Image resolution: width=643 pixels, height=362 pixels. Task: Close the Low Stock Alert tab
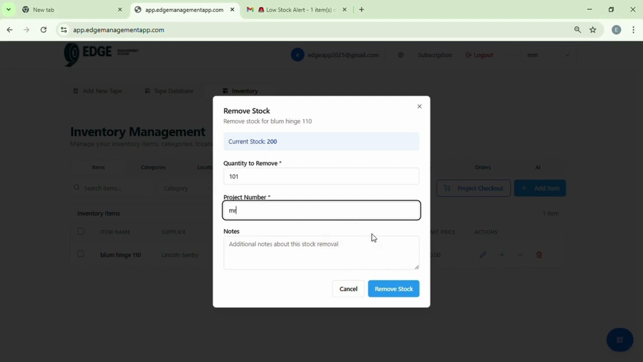tap(345, 10)
